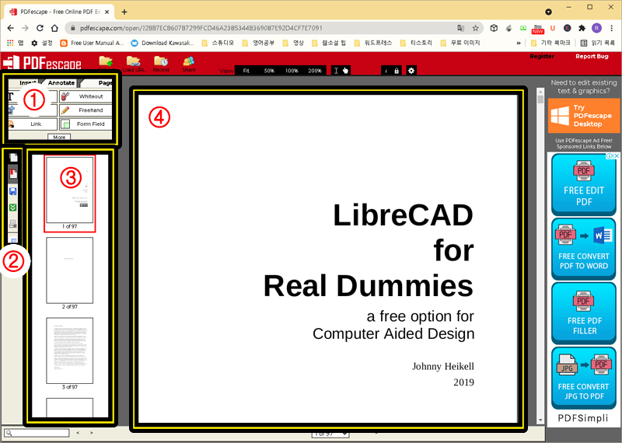Click the translate page icon in address bar
Viewport: 622px width, 443px height.
[x=460, y=28]
